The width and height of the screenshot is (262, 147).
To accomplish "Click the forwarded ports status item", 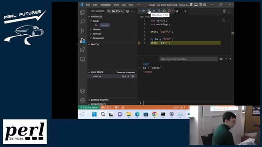I will tap(117, 107).
